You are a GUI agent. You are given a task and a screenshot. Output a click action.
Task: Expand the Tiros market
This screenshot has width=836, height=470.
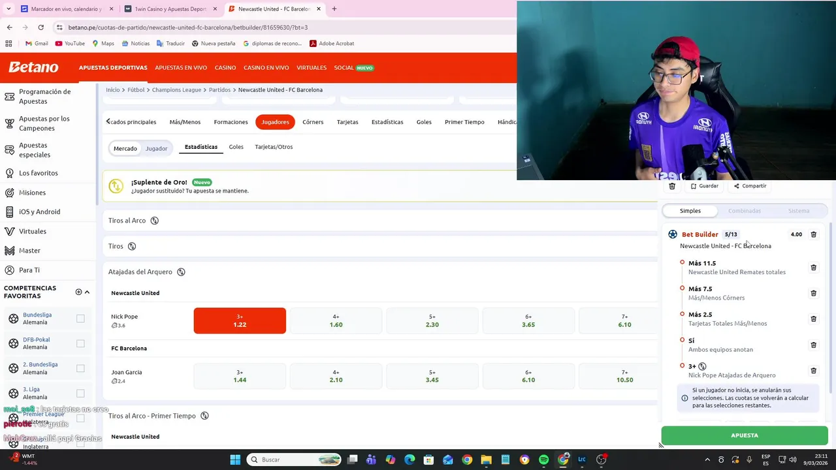(379, 246)
